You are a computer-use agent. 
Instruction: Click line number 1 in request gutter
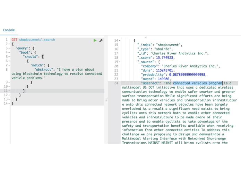(7, 40)
